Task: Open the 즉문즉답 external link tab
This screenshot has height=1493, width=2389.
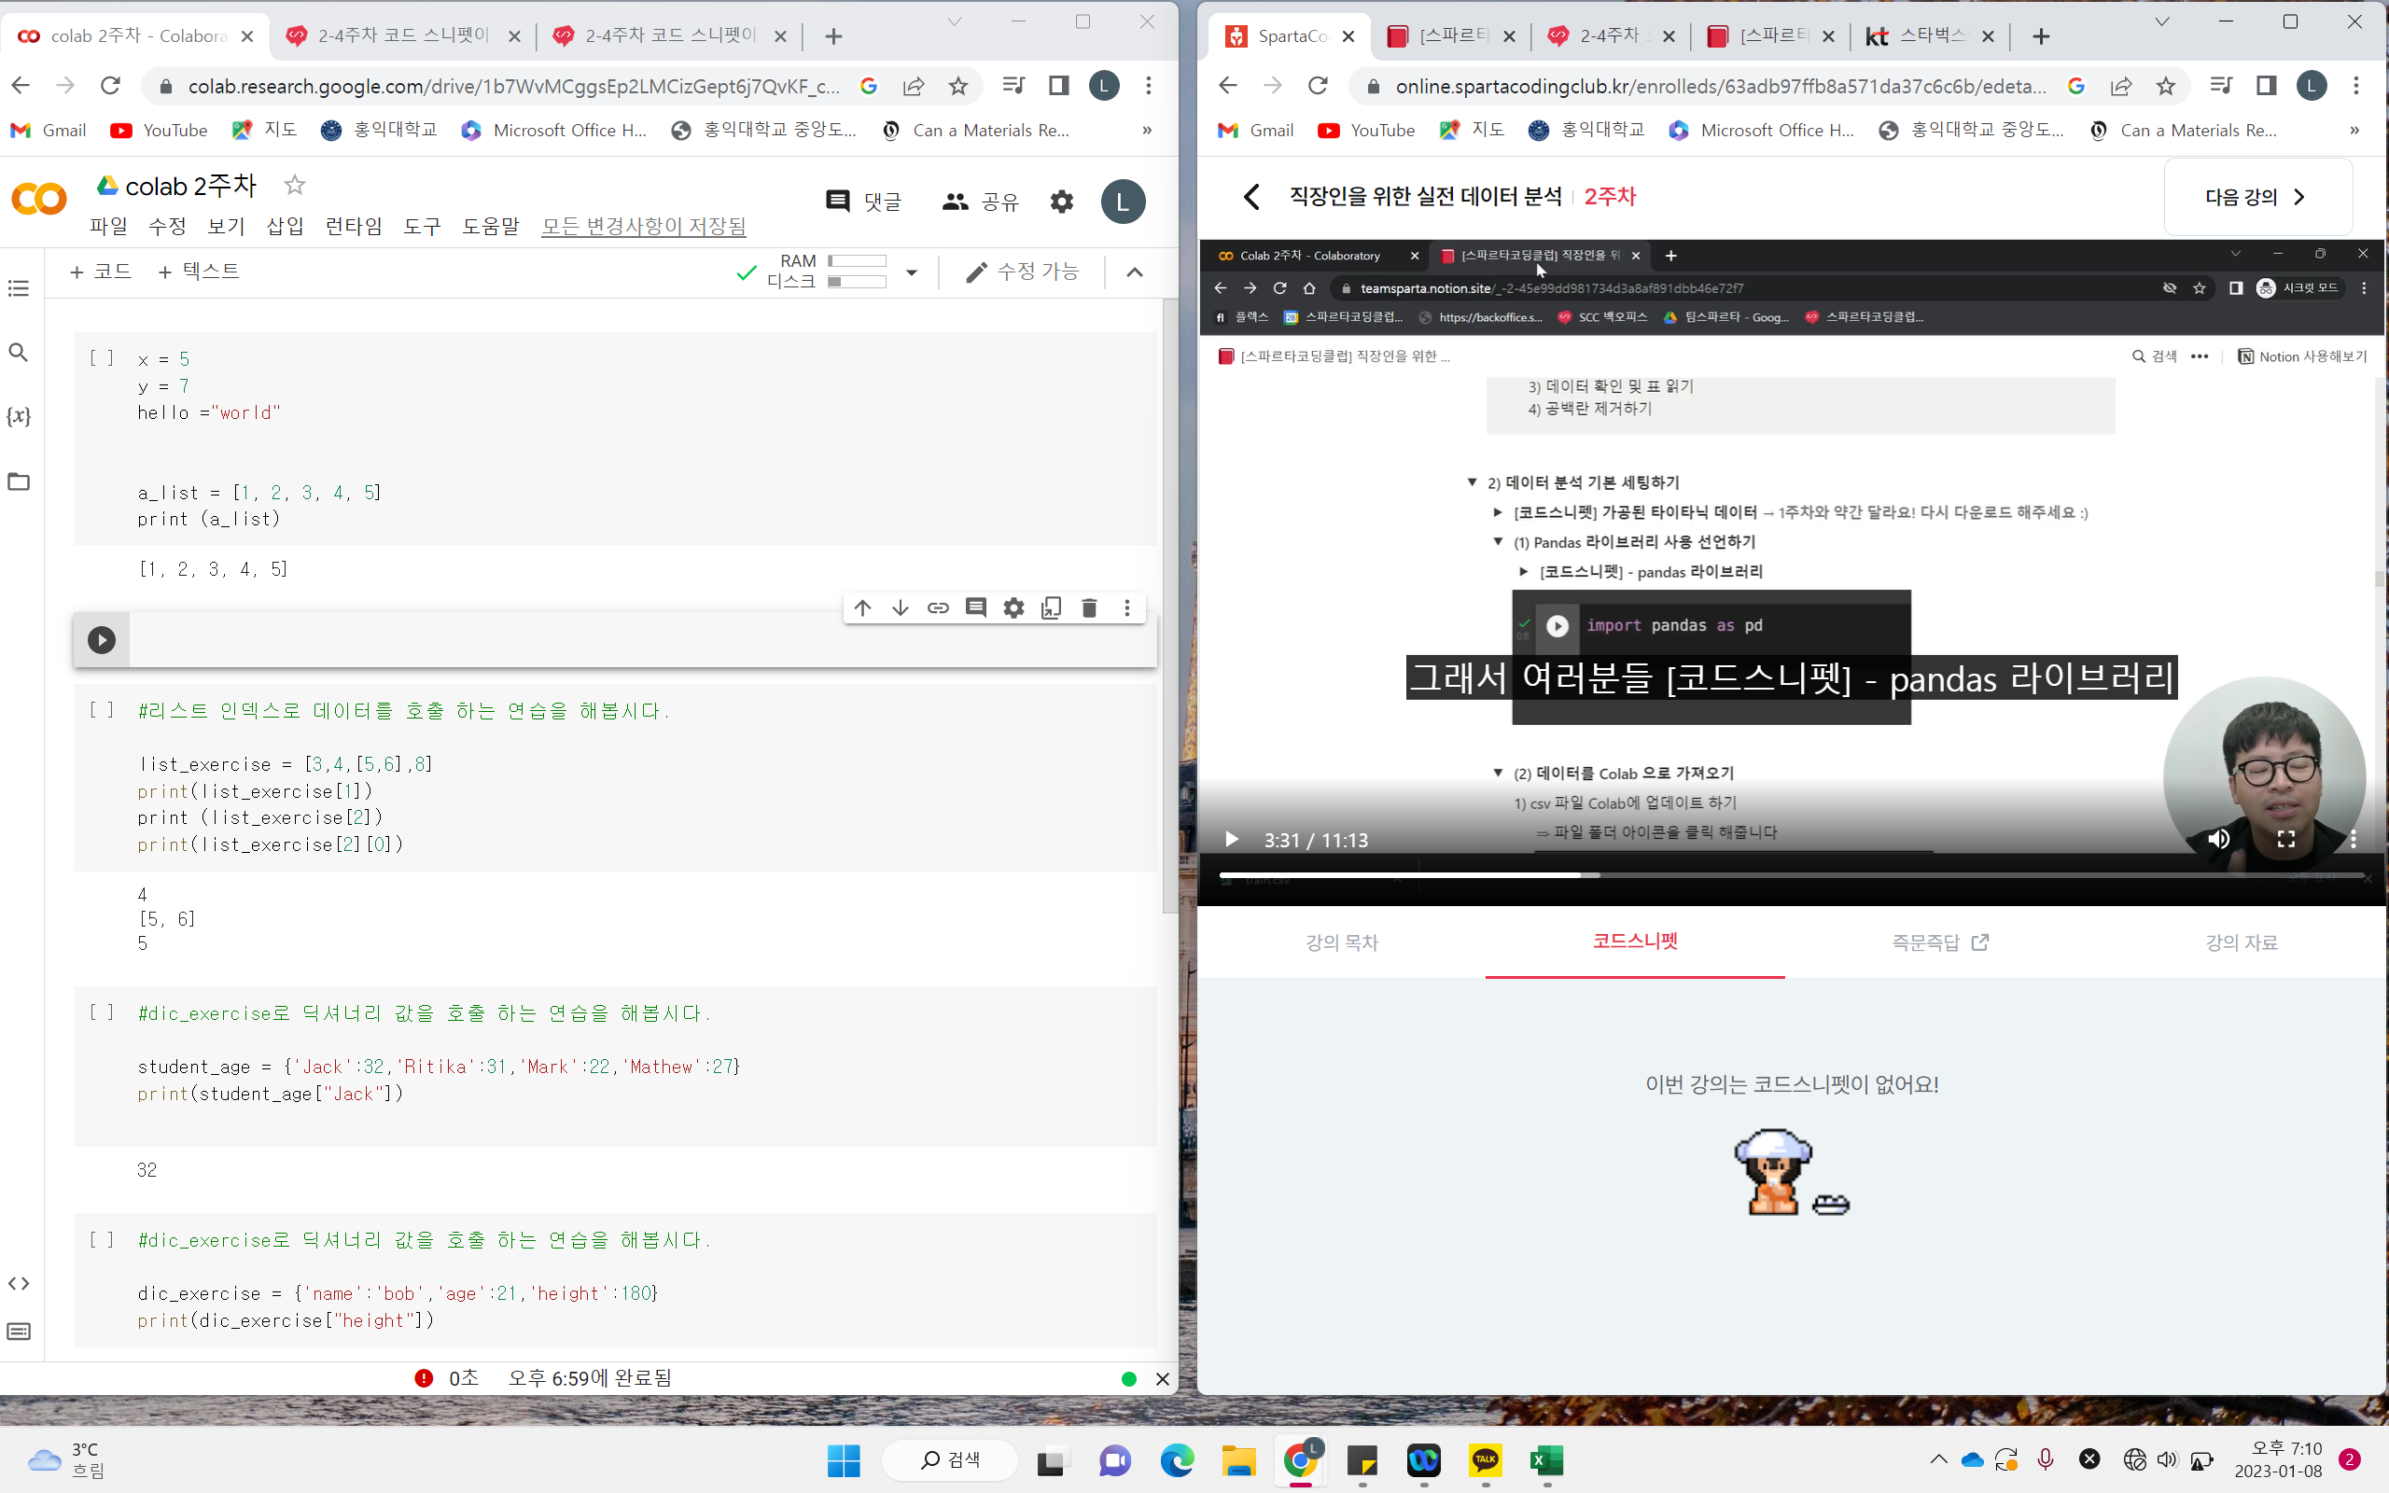Action: 1939,942
